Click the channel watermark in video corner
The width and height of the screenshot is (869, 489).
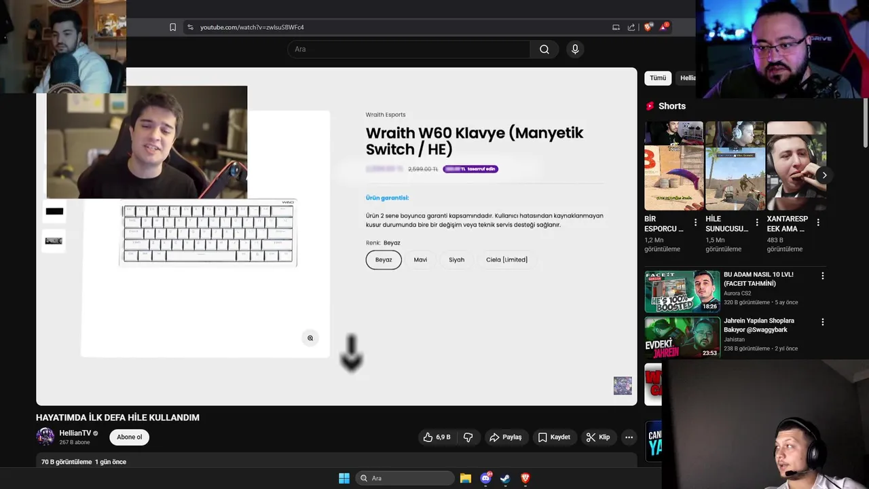623,386
